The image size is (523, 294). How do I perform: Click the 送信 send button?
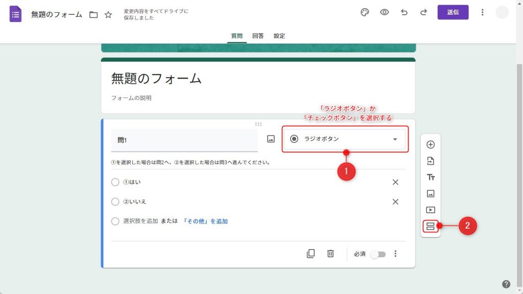(453, 12)
